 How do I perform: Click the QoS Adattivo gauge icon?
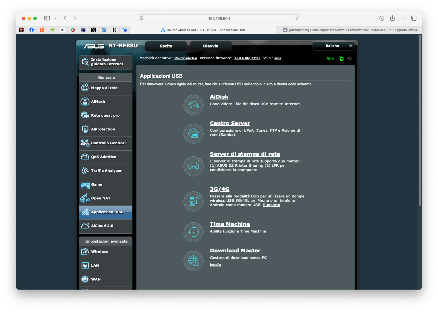(85, 157)
